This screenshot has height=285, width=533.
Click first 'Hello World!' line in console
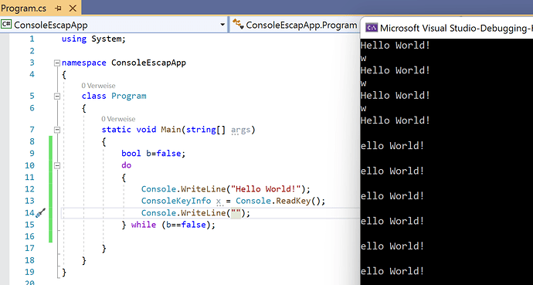tap(396, 46)
